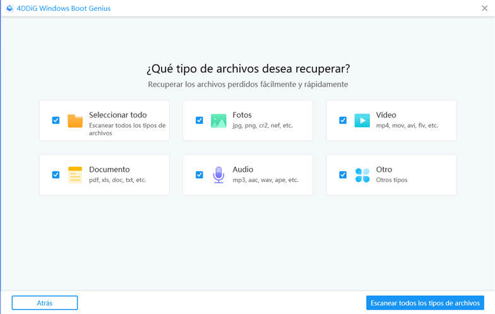Uncheck the Vídeo checkbox
Viewport: 495px width, 314px height.
click(x=343, y=120)
